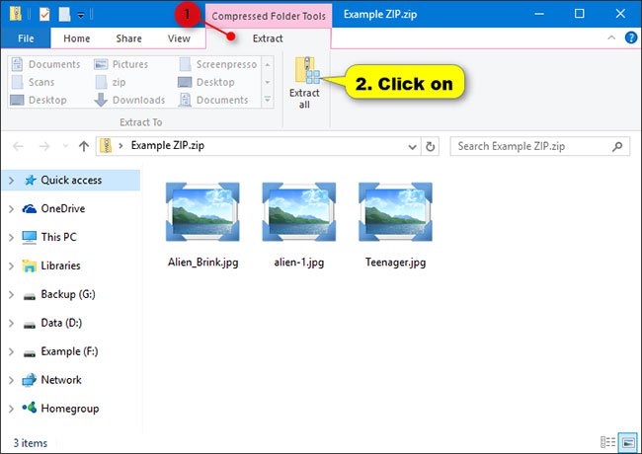The image size is (642, 454).
Task: Open the File menu tab
Action: [26, 38]
